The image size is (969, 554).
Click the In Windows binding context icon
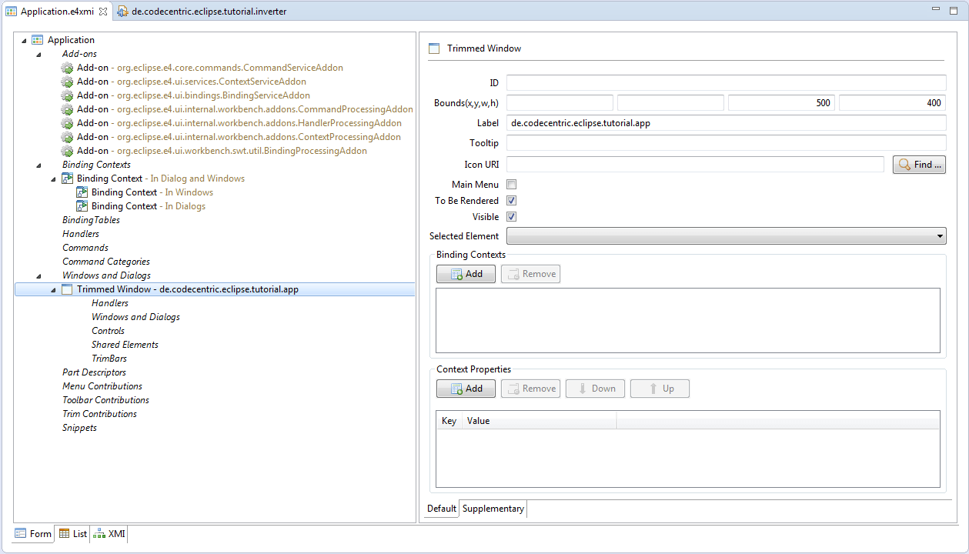pyautogui.click(x=82, y=192)
